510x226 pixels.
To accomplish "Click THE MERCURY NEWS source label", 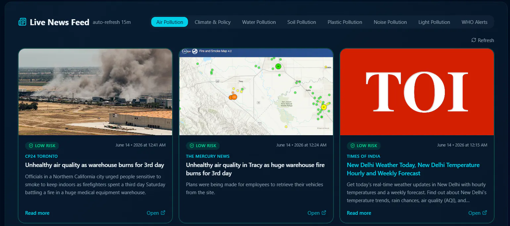I will tap(208, 156).
